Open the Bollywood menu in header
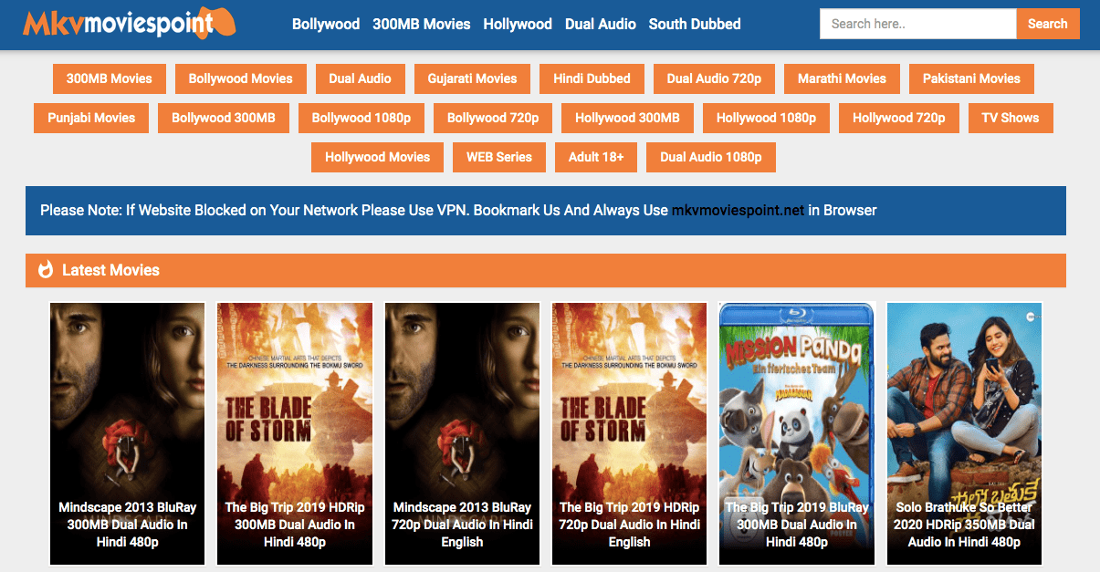This screenshot has height=572, width=1100. [326, 25]
